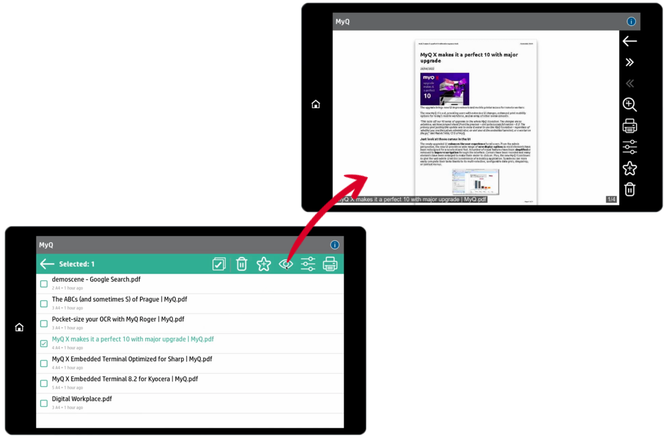Delete the job from preview sidebar

point(629,190)
